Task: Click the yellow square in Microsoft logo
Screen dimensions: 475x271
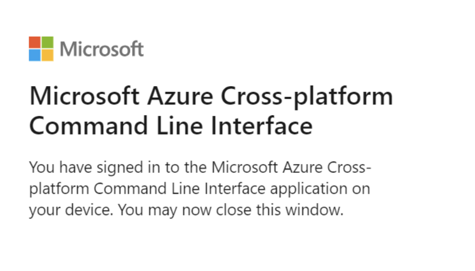Action: click(47, 55)
